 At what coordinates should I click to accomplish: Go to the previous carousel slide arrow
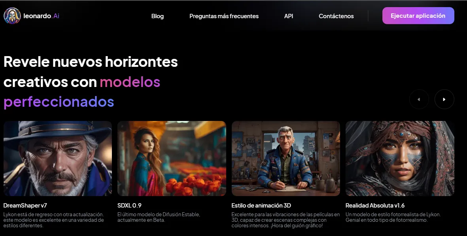[x=419, y=99]
